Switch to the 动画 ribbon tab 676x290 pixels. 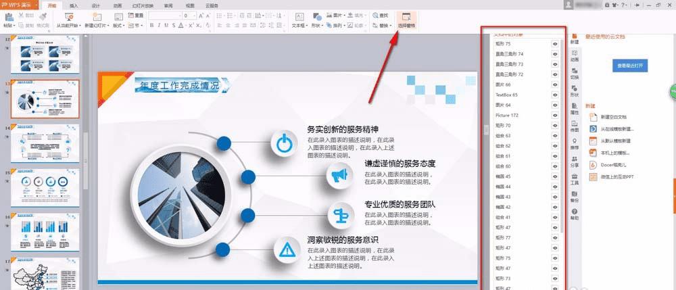coord(117,5)
